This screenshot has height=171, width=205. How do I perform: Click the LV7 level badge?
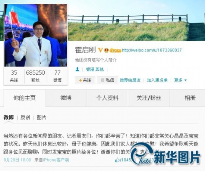click(115, 50)
